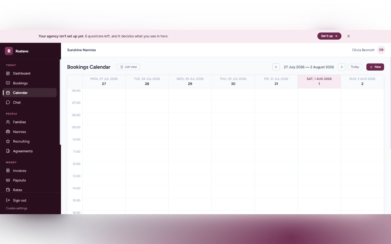The height and width of the screenshot is (244, 391).
Task: Click the page vertical scrollbar on right
Action: [x=390, y=103]
